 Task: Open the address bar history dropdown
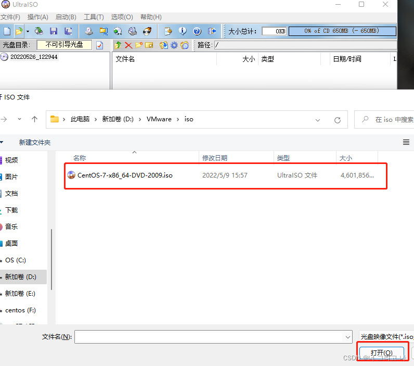318,120
